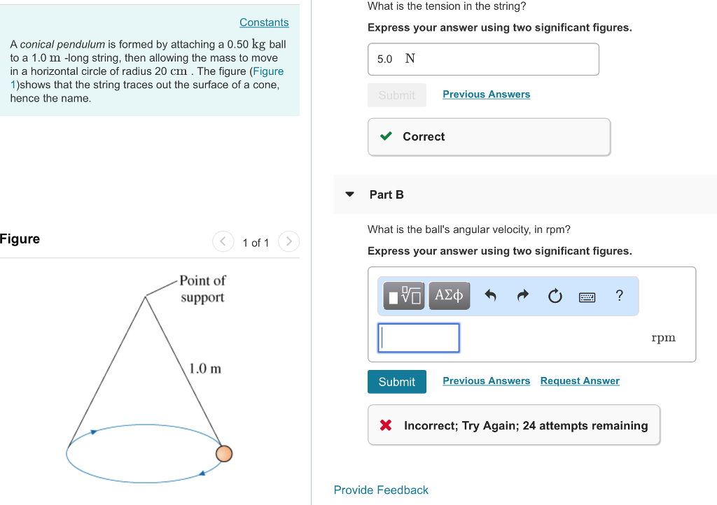717x505 pixels.
Task: Click the next figure arrow
Action: [x=288, y=241]
